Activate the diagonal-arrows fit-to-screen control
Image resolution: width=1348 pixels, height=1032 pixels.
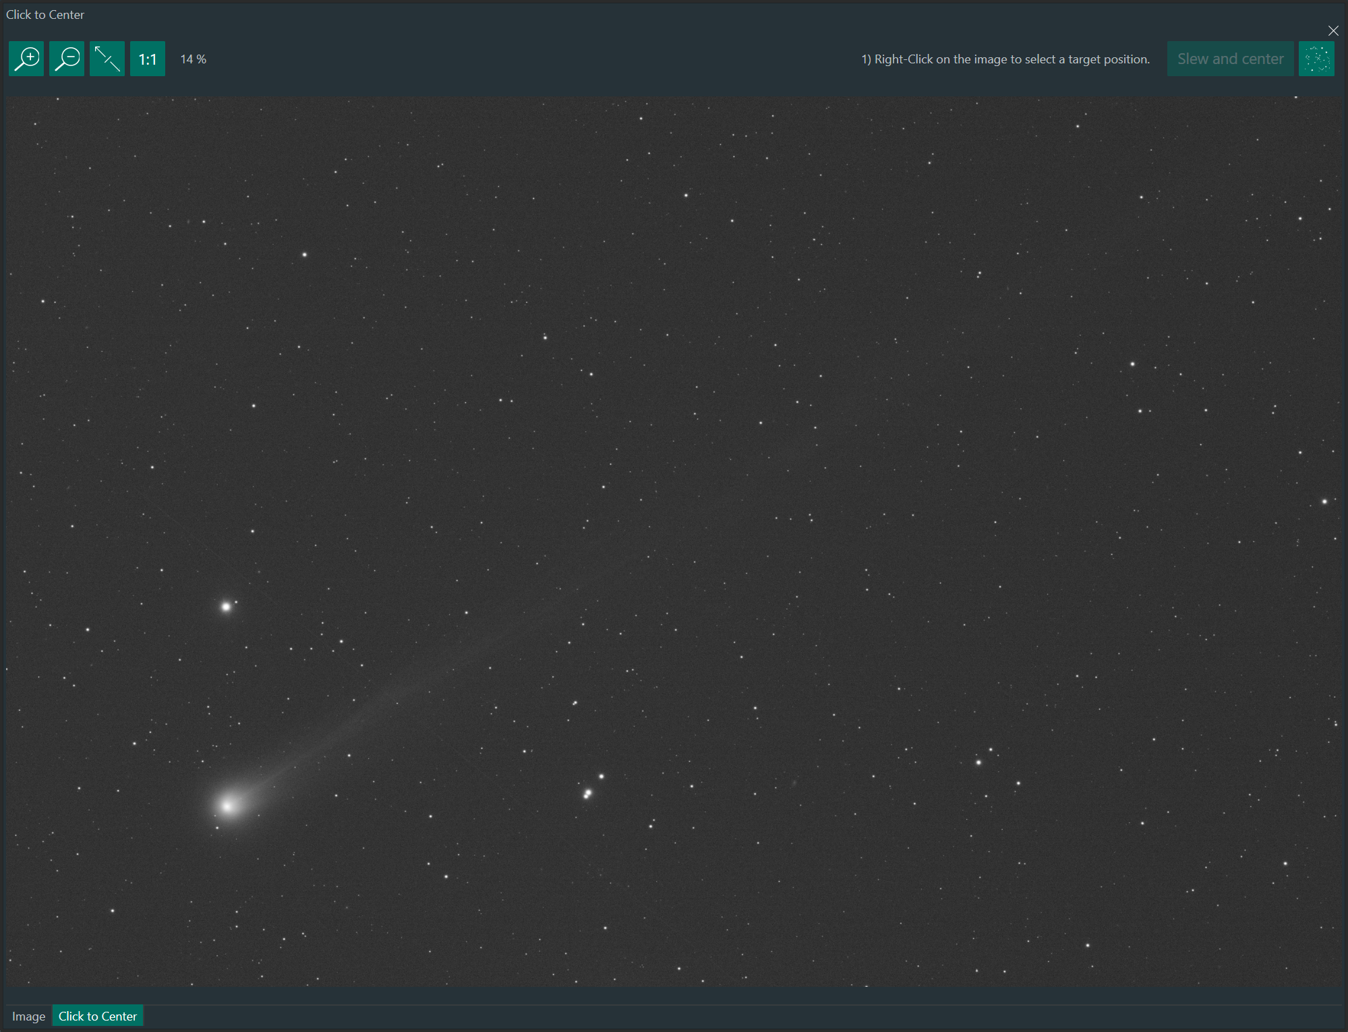tap(107, 59)
